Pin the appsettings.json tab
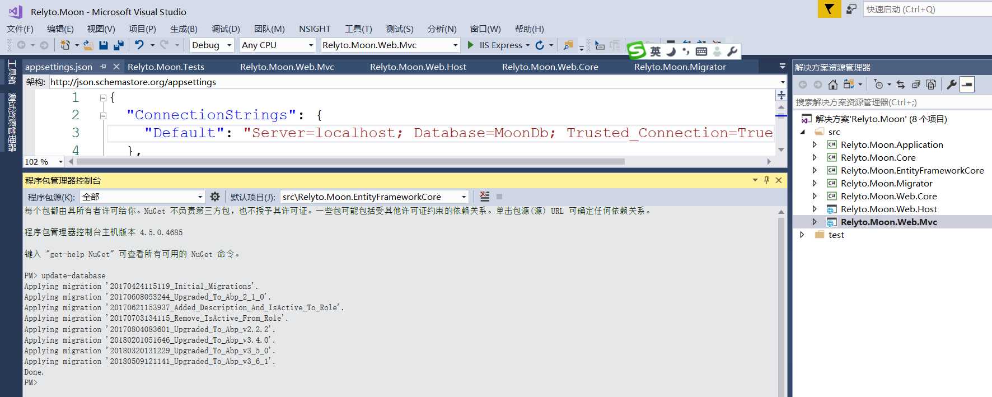Image resolution: width=992 pixels, height=397 pixels. 104,67
